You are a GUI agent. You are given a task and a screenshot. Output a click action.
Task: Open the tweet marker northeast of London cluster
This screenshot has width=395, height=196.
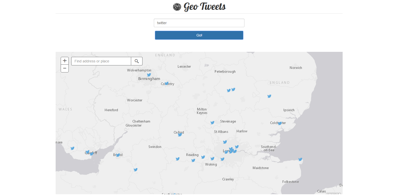pos(237,147)
